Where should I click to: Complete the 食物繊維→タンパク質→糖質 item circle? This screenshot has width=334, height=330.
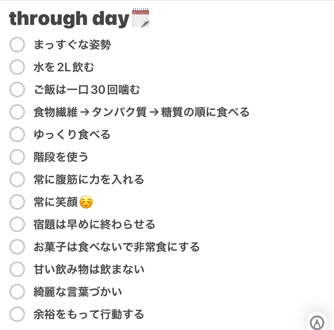click(x=17, y=112)
